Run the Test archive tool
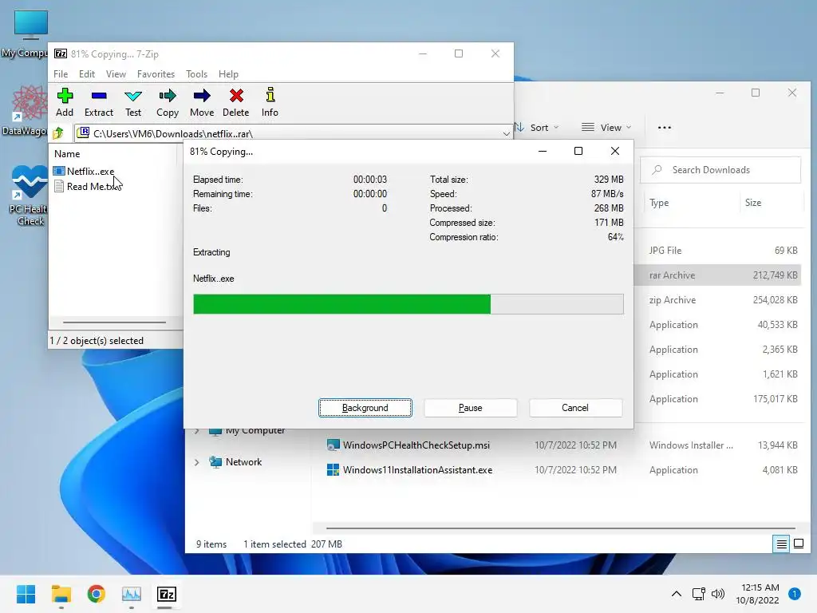Image resolution: width=817 pixels, height=613 pixels. point(133,102)
